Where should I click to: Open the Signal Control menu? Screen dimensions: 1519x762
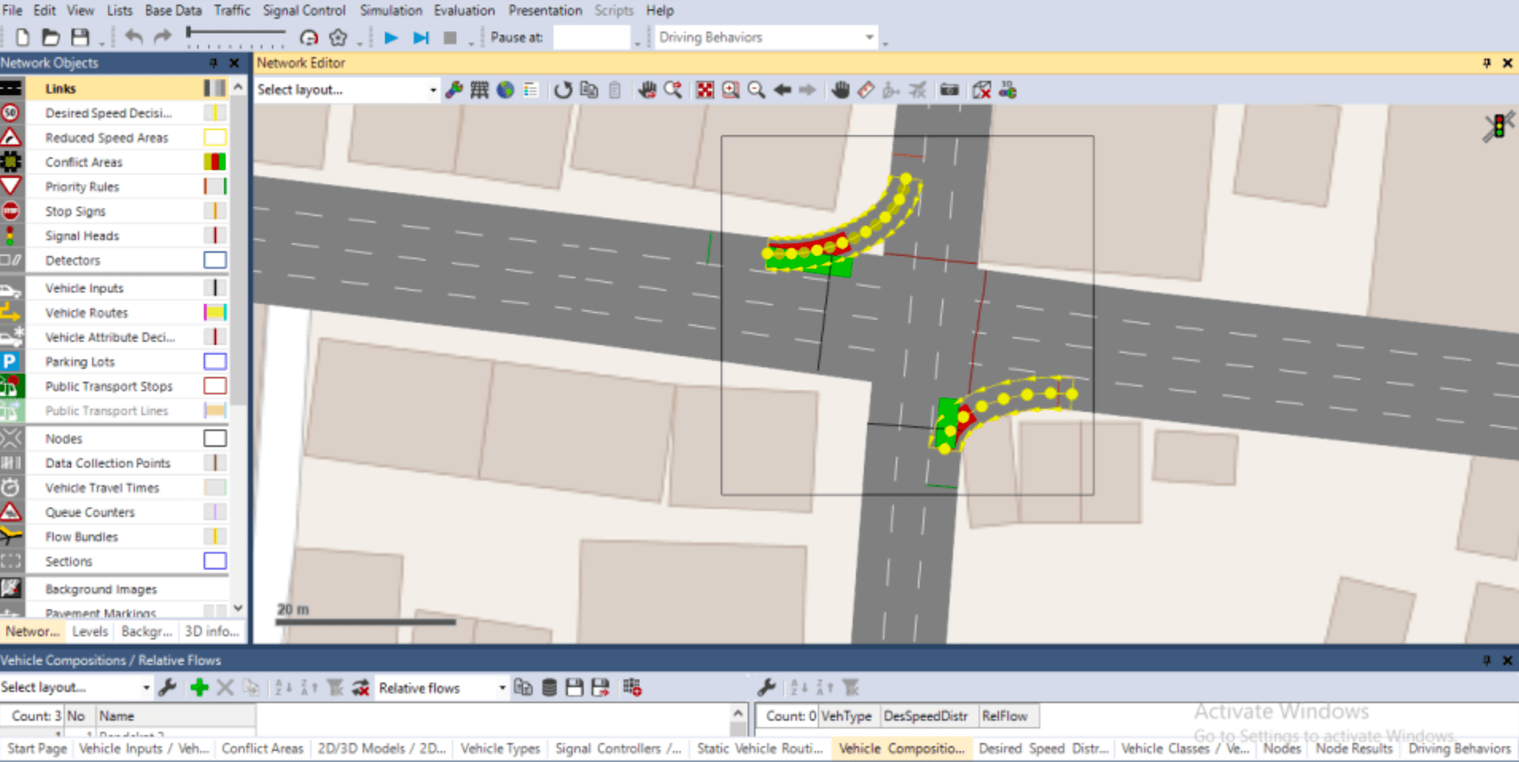coord(304,10)
